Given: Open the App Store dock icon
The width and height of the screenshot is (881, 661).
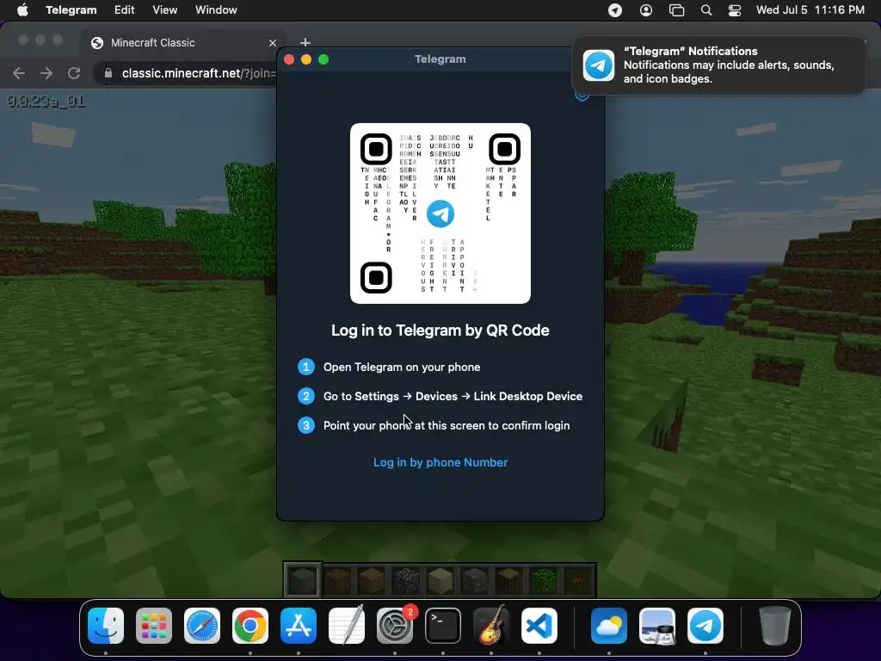Looking at the screenshot, I should tap(299, 626).
